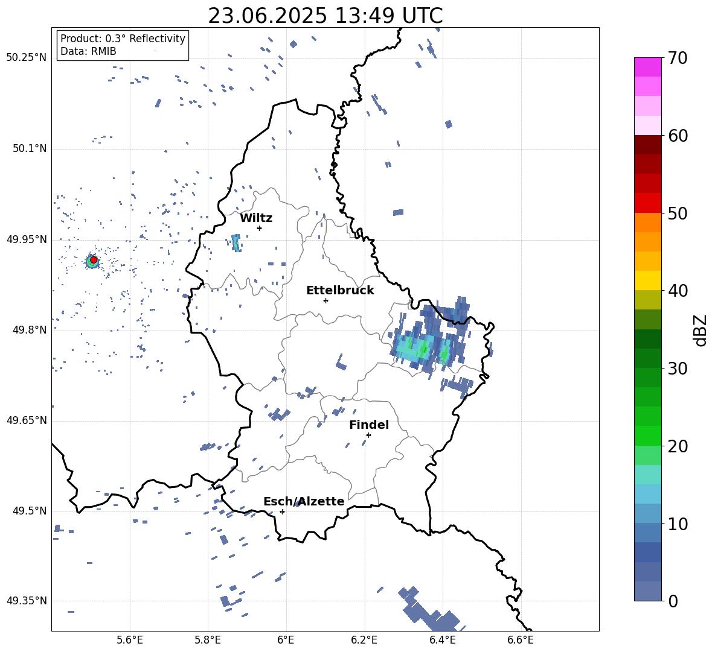Click the magenta top colorbar segment
Viewport: 715px width, 652px height.
point(647,67)
